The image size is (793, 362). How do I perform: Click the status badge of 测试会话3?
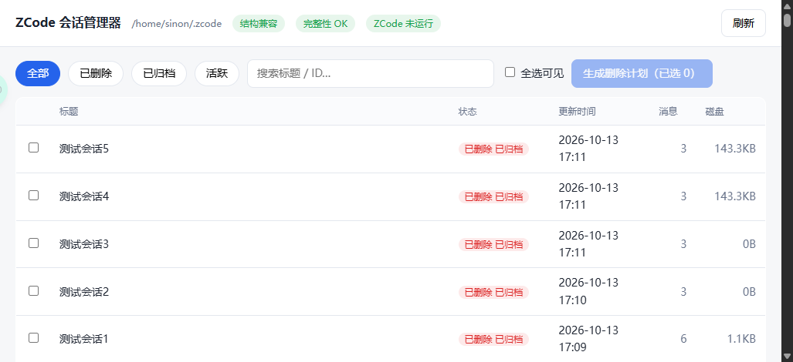point(493,244)
